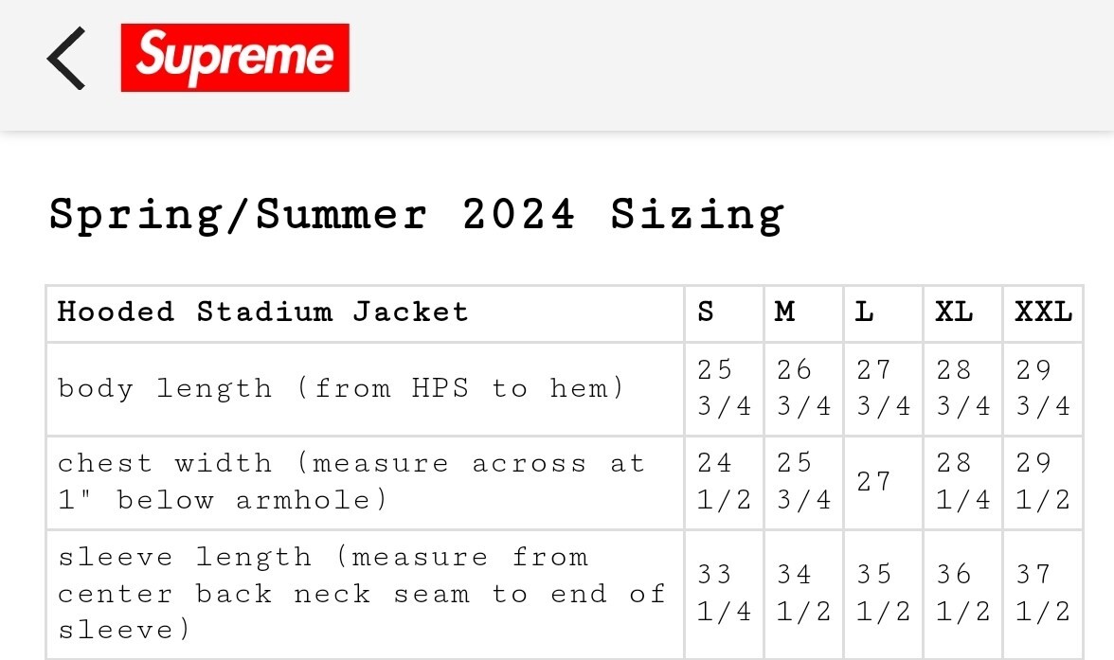
Task: Select the Spring/Summer 2024 Sizing heading
Action: click(x=417, y=215)
